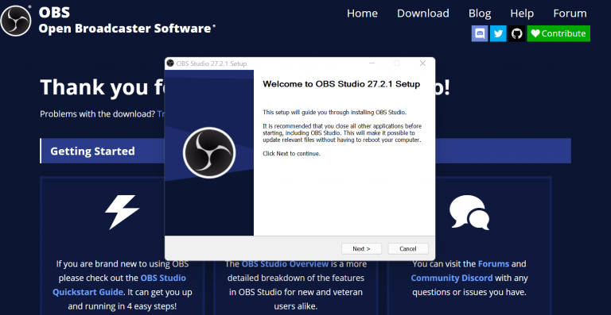Open the Community Discord link
The width and height of the screenshot is (611, 315).
(x=452, y=278)
